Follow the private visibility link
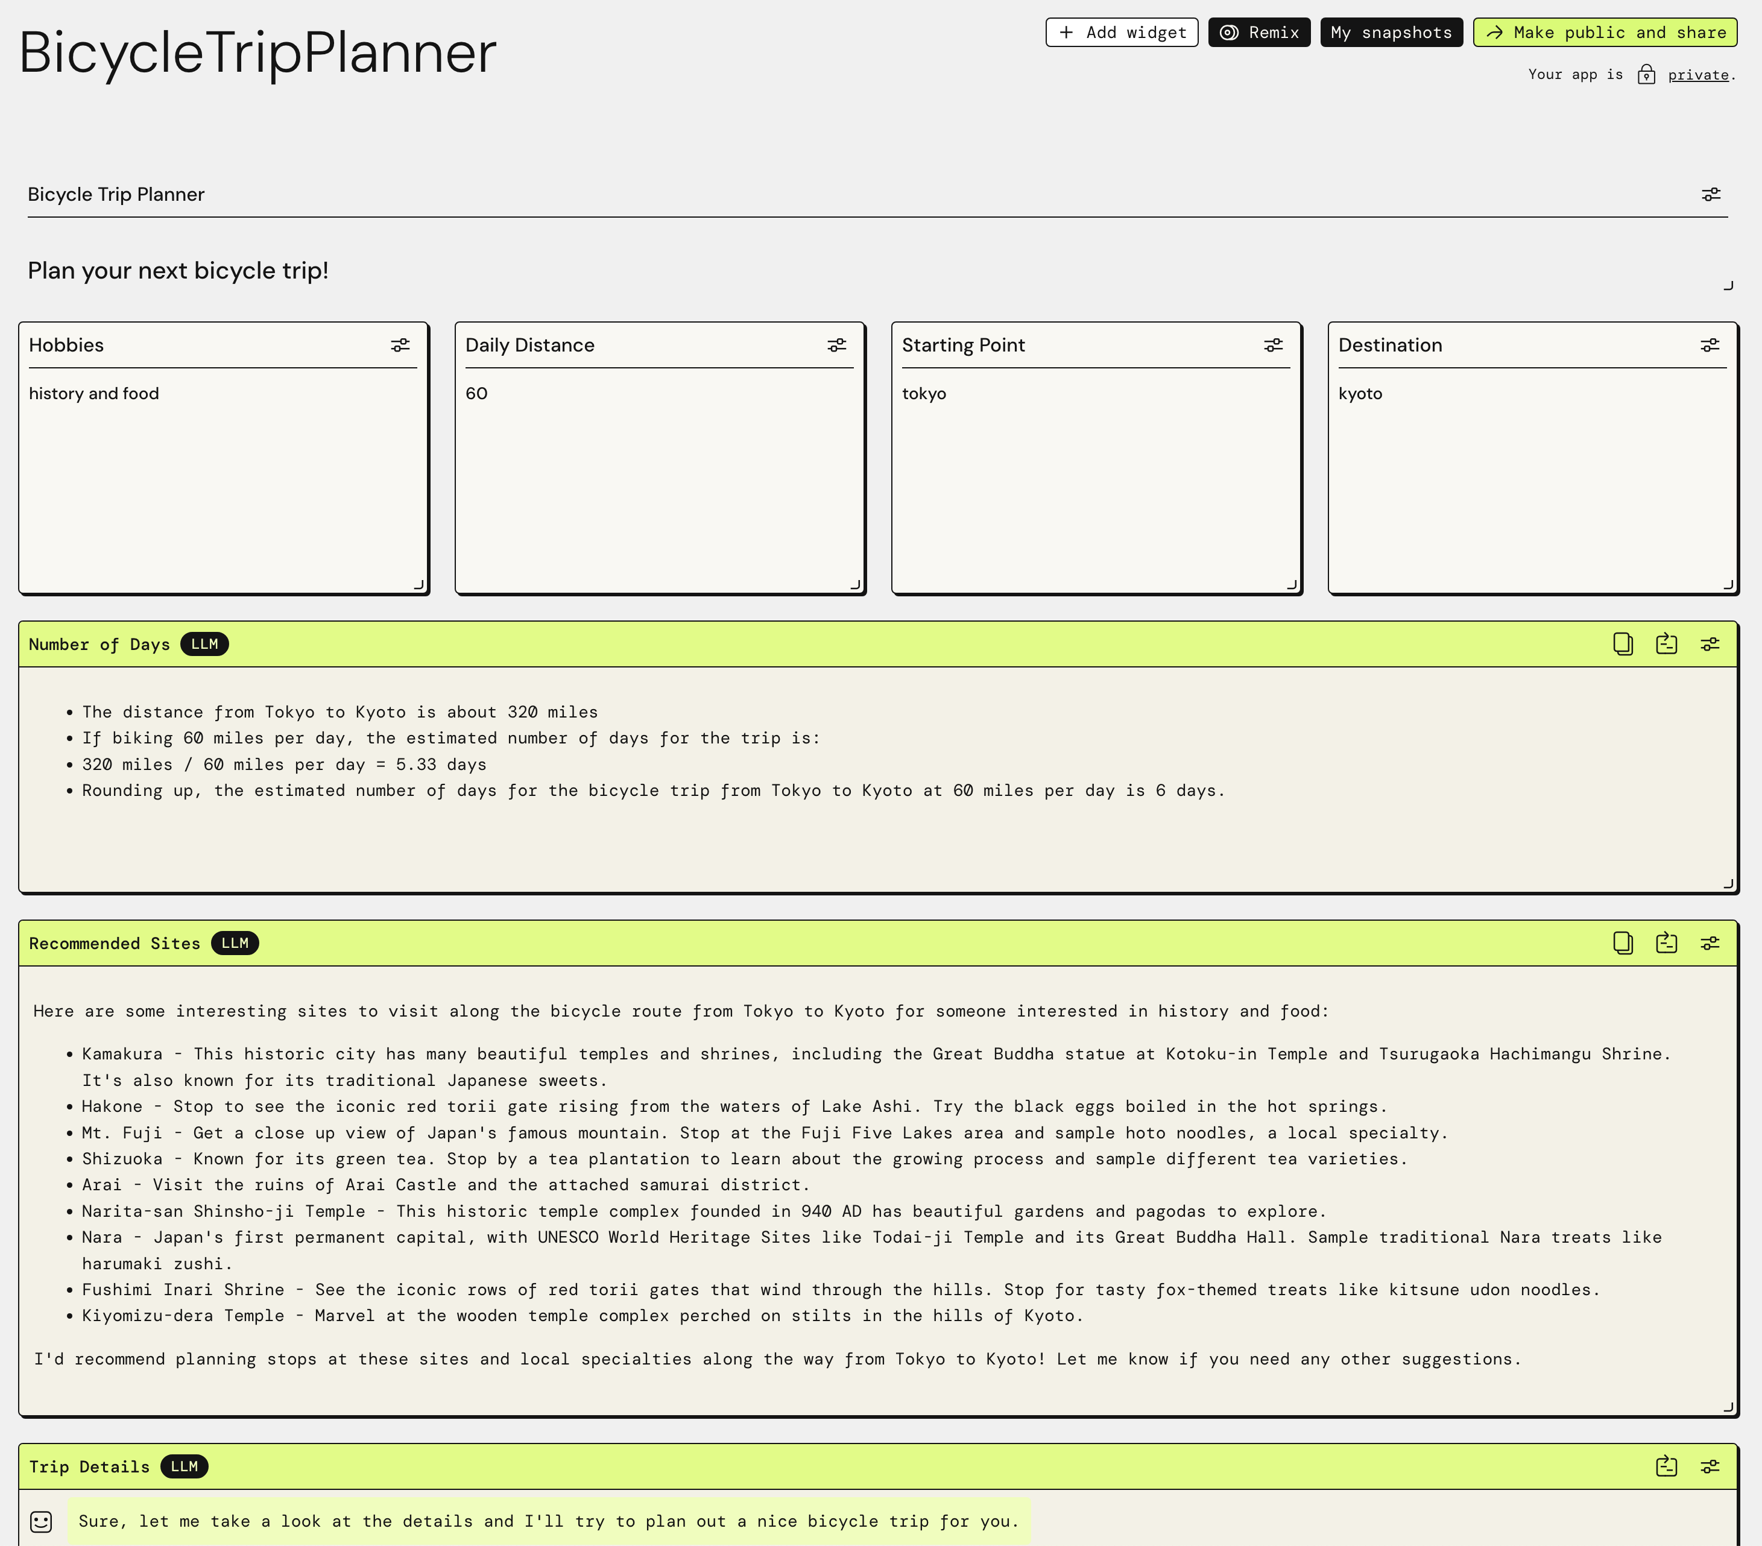This screenshot has width=1762, height=1546. [1697, 75]
